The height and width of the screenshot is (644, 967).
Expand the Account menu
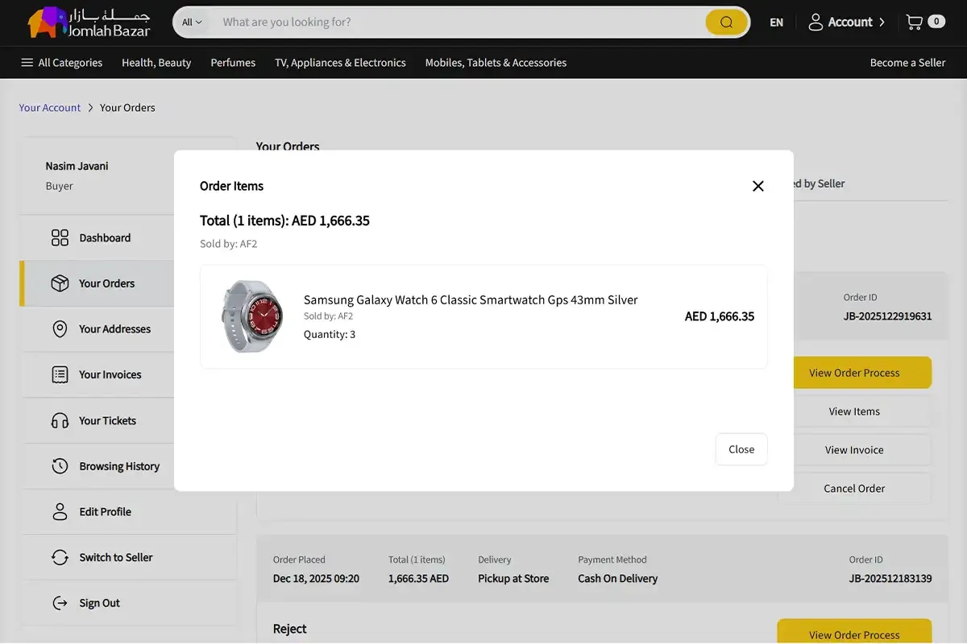[846, 23]
